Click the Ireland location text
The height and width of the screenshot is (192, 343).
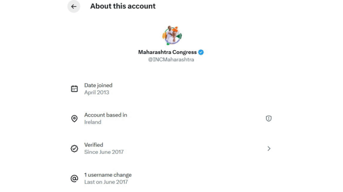click(x=93, y=122)
